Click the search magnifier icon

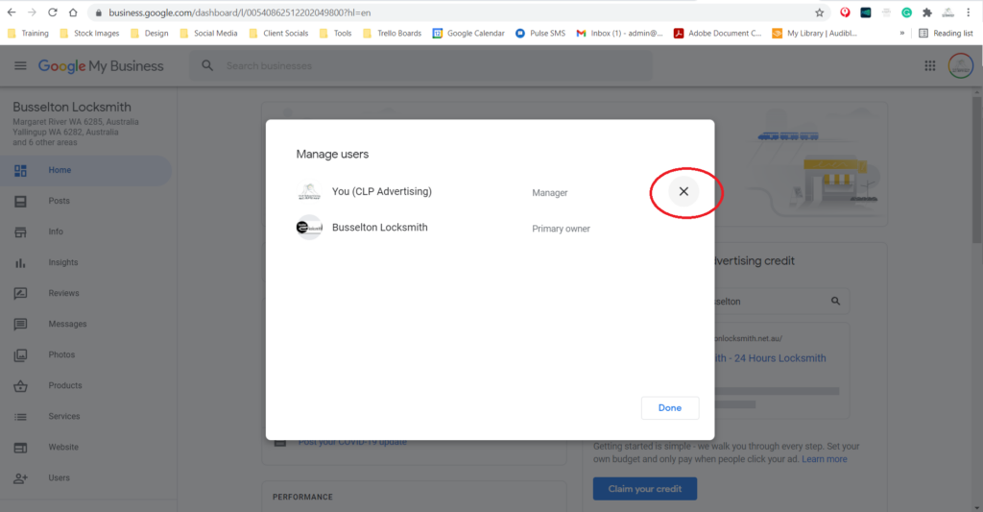pos(207,65)
